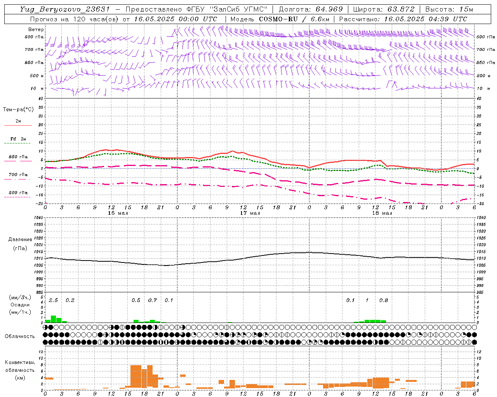Click the Давление panel label
The height and width of the screenshot is (397, 497).
[x=20, y=240]
